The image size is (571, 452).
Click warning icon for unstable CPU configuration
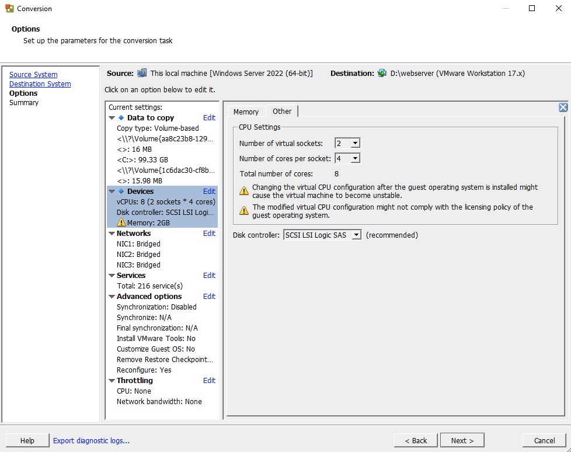243,190
